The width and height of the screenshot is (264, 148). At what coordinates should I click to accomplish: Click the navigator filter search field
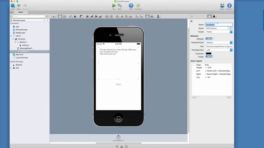[28, 16]
